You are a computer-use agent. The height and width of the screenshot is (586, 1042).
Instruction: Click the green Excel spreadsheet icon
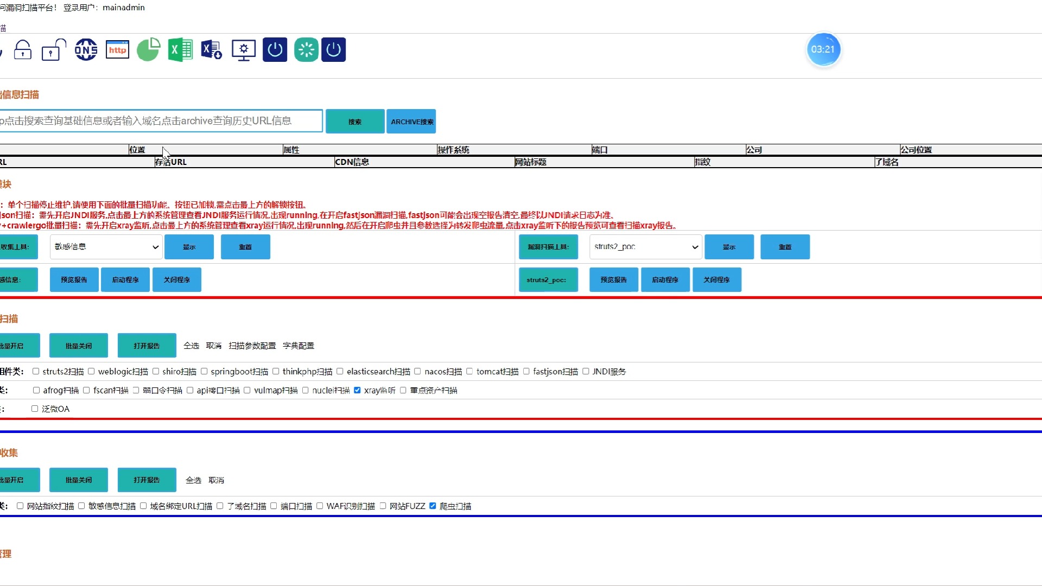(x=180, y=50)
